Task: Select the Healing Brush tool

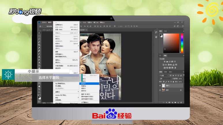Action: point(39,51)
